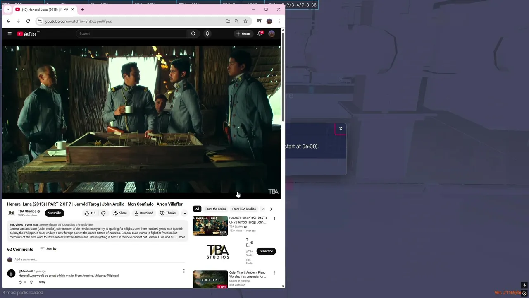Open the YouTube guide hamburger menu
529x298 pixels.
10,34
